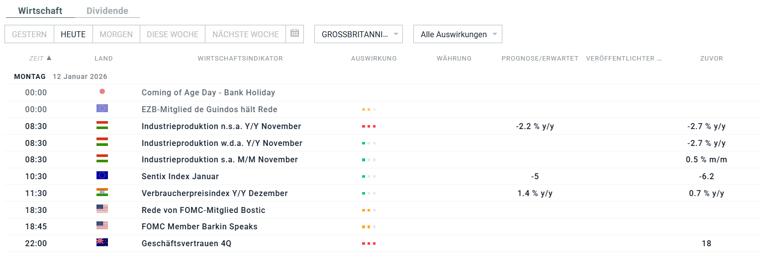Click the red dot beside Coming of Age Day
The height and width of the screenshot is (274, 761).
click(x=102, y=91)
